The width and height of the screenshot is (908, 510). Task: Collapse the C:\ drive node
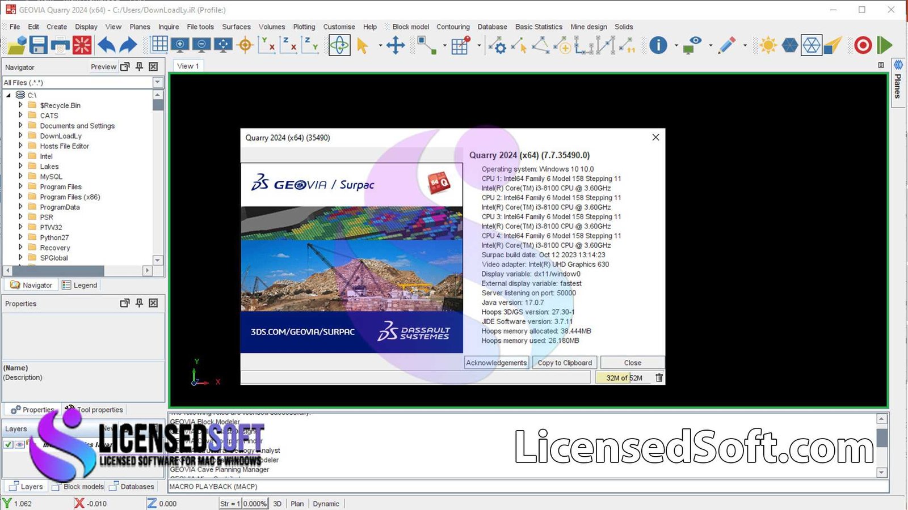[x=9, y=95]
